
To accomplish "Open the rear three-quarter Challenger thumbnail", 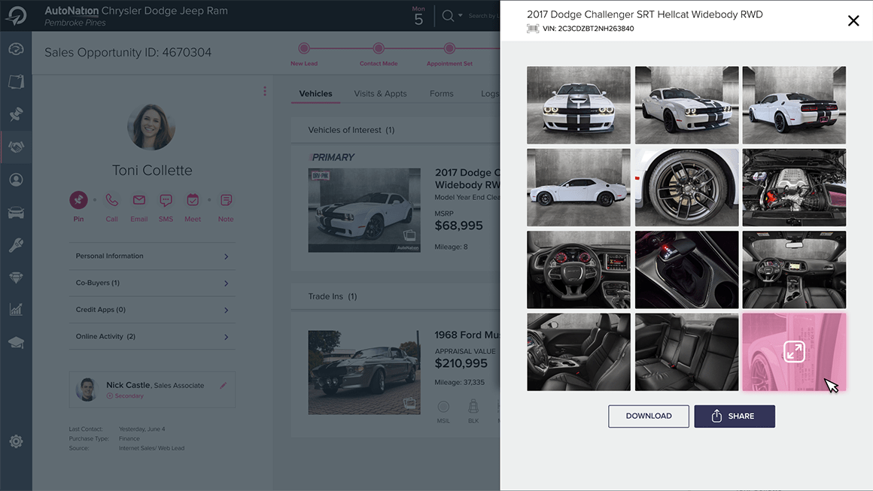I will coord(794,105).
